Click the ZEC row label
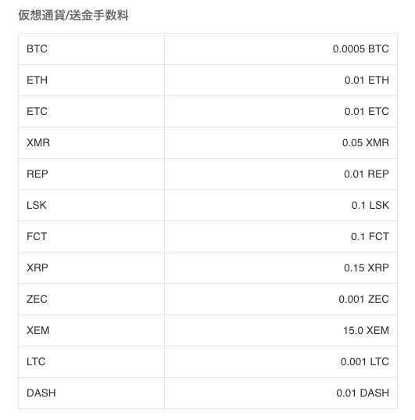The width and height of the screenshot is (415, 420). click(37, 300)
